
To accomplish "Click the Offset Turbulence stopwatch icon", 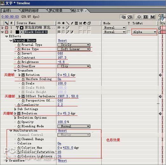I will click(x=23, y=96).
